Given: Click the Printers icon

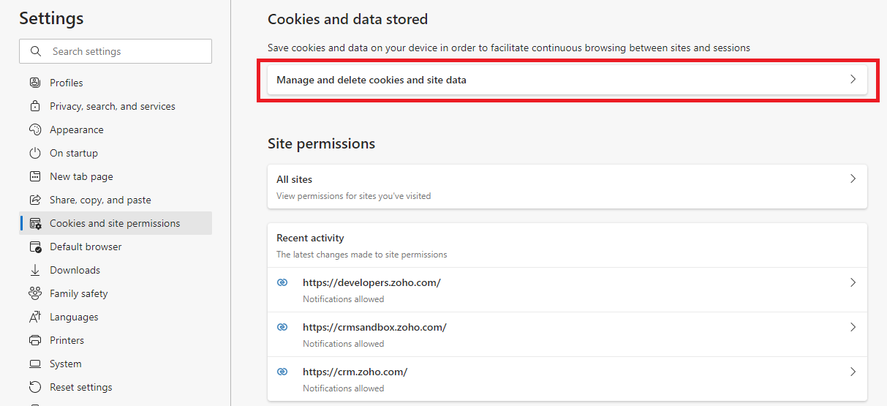Looking at the screenshot, I should [34, 340].
